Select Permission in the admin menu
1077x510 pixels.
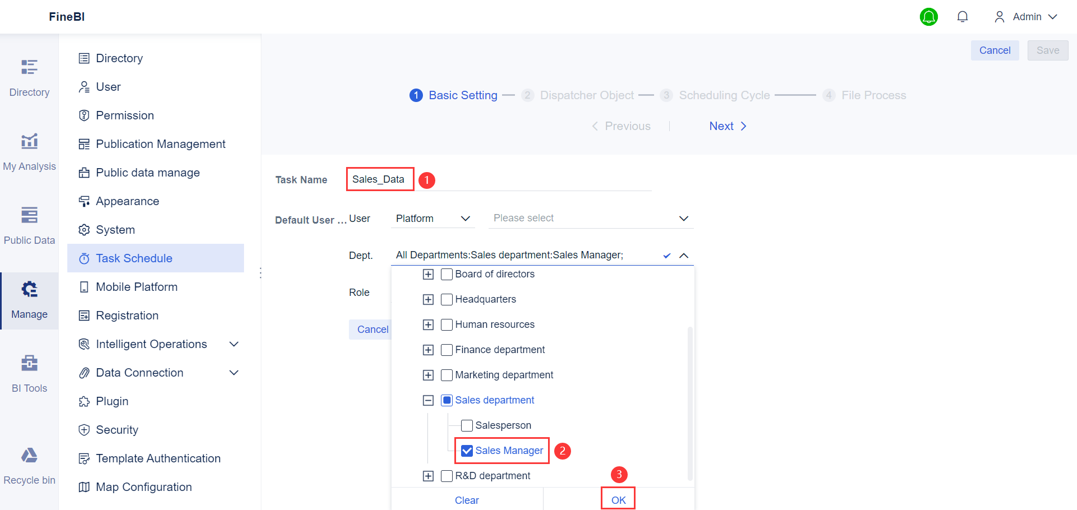pyautogui.click(x=125, y=115)
